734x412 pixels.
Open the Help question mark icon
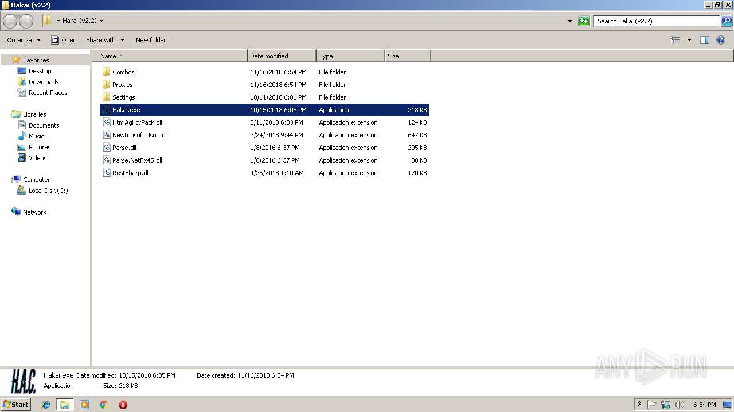tap(721, 40)
